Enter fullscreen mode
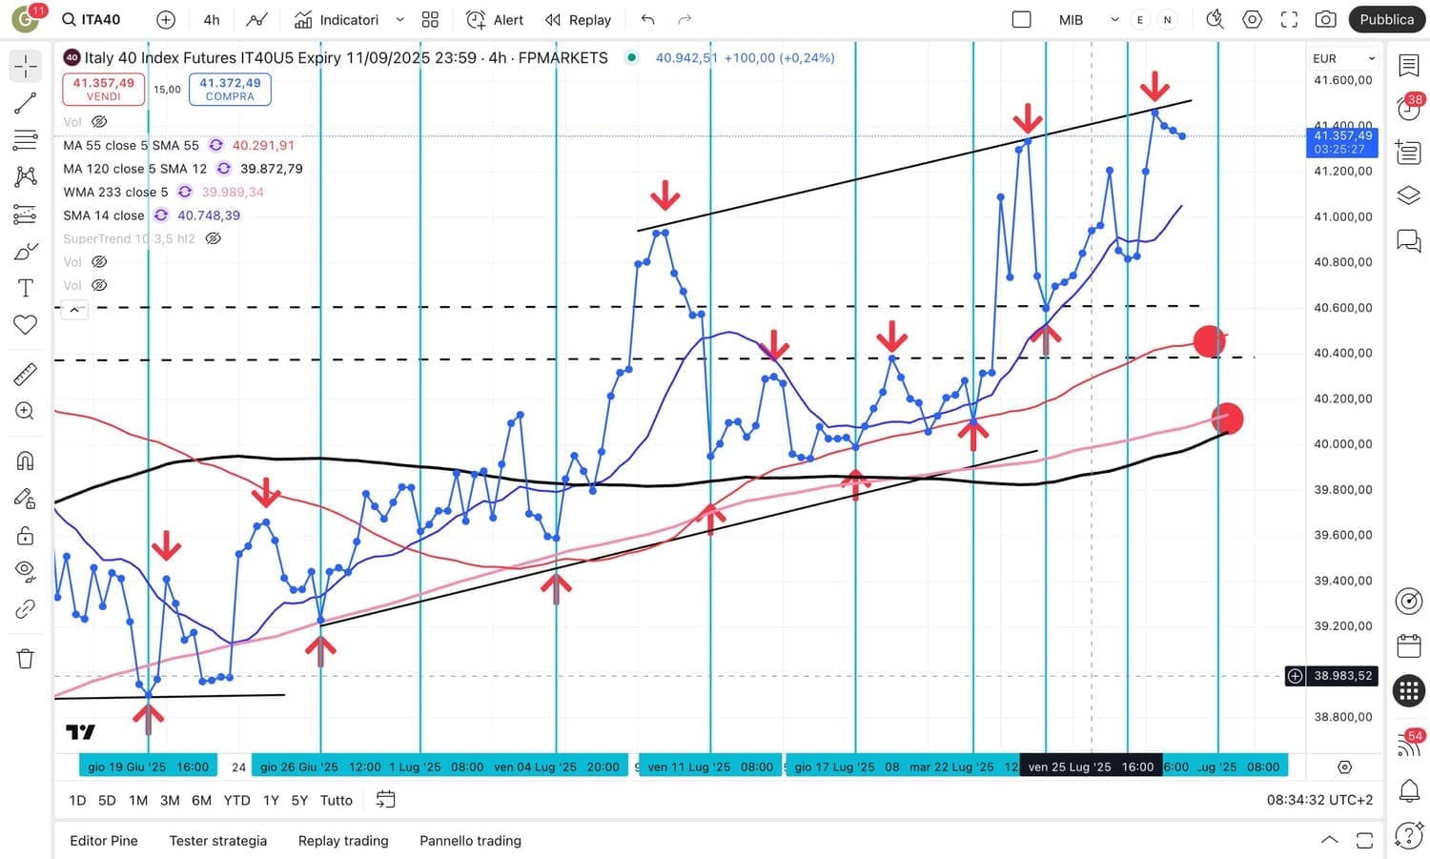 tap(1289, 19)
